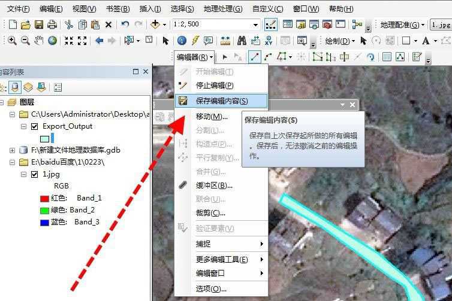Select the Zoom In tool
The height and width of the screenshot is (301, 452).
point(12,41)
